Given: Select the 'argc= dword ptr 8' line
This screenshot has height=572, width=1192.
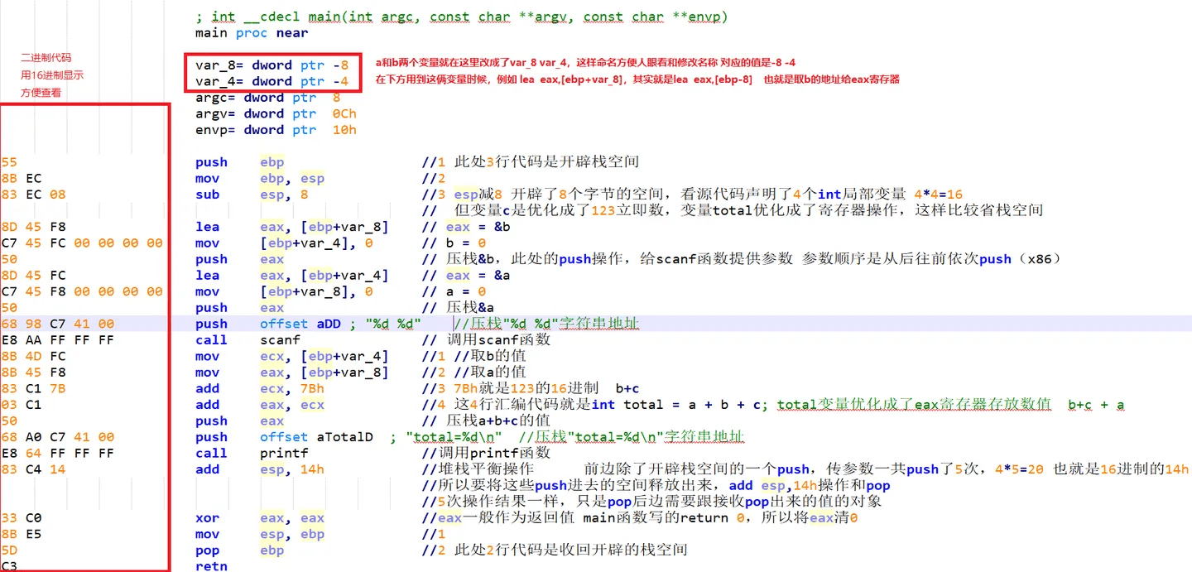Looking at the screenshot, I should pos(268,98).
